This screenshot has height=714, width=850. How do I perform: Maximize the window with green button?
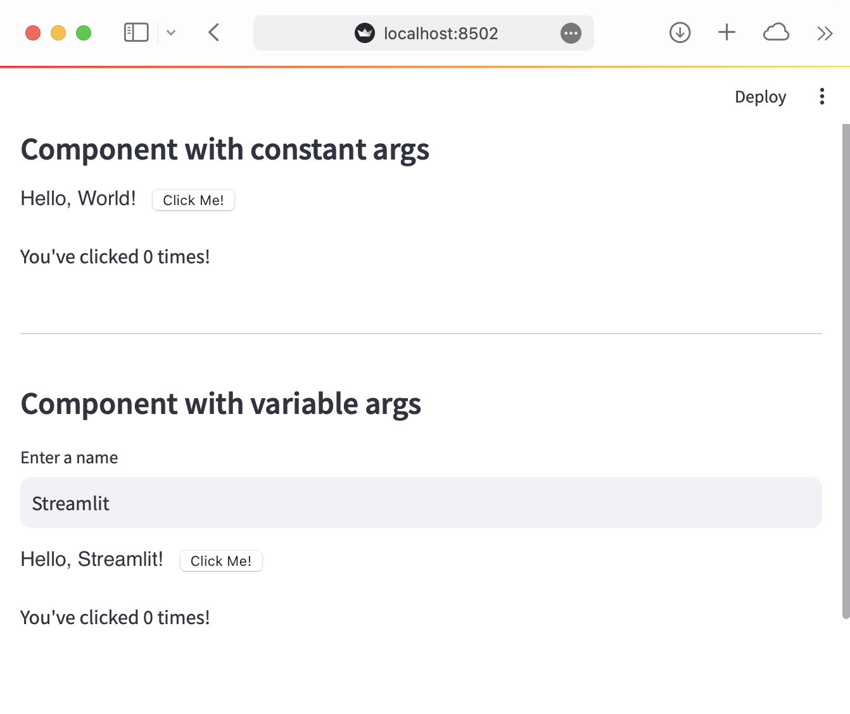point(84,33)
